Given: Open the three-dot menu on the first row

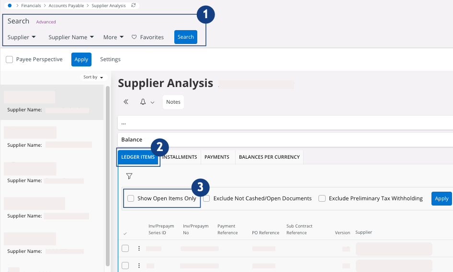Looking at the screenshot, I should (x=139, y=249).
